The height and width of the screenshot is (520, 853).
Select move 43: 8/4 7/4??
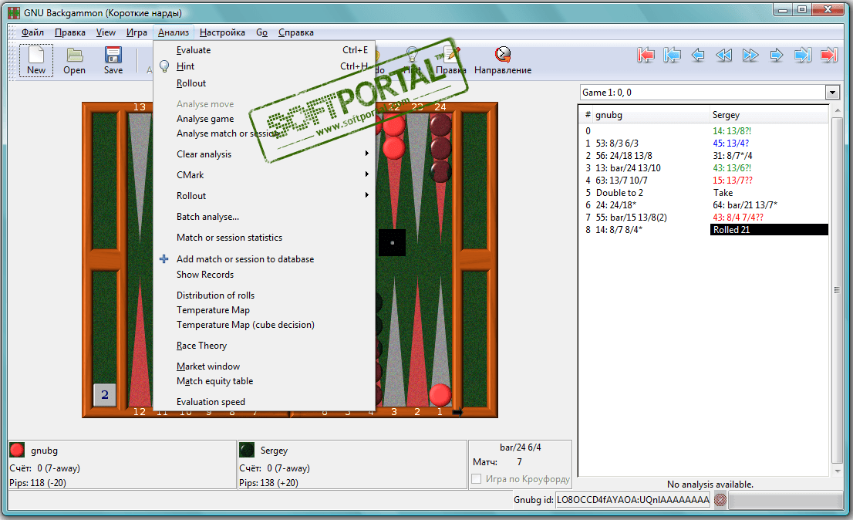(737, 217)
